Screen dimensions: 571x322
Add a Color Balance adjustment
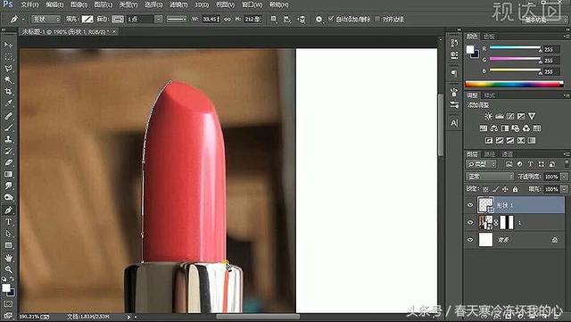tap(494, 128)
